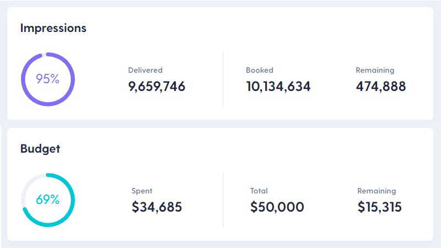Select the 95% percentage text
441x248 pixels.
(x=47, y=79)
